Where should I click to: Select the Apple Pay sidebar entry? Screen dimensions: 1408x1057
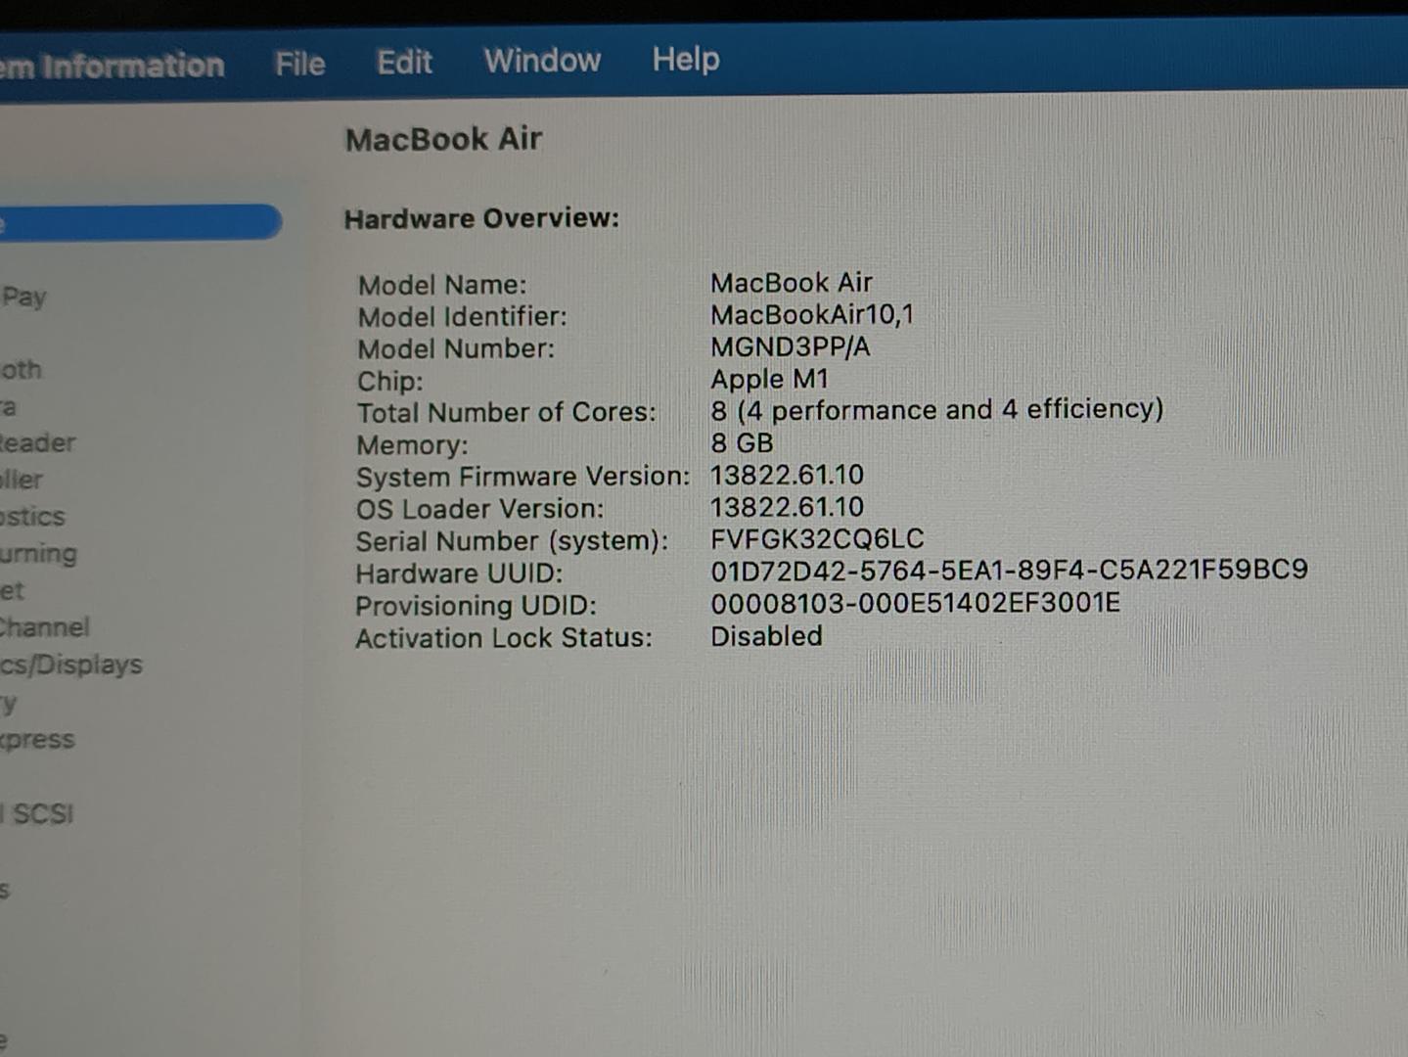(x=23, y=297)
